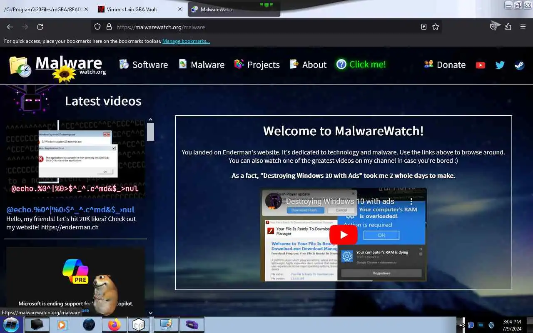Reload the current page

[x=40, y=27]
